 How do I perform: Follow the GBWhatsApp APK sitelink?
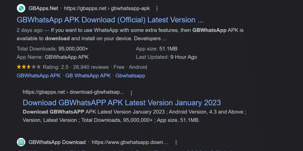coord(39,76)
